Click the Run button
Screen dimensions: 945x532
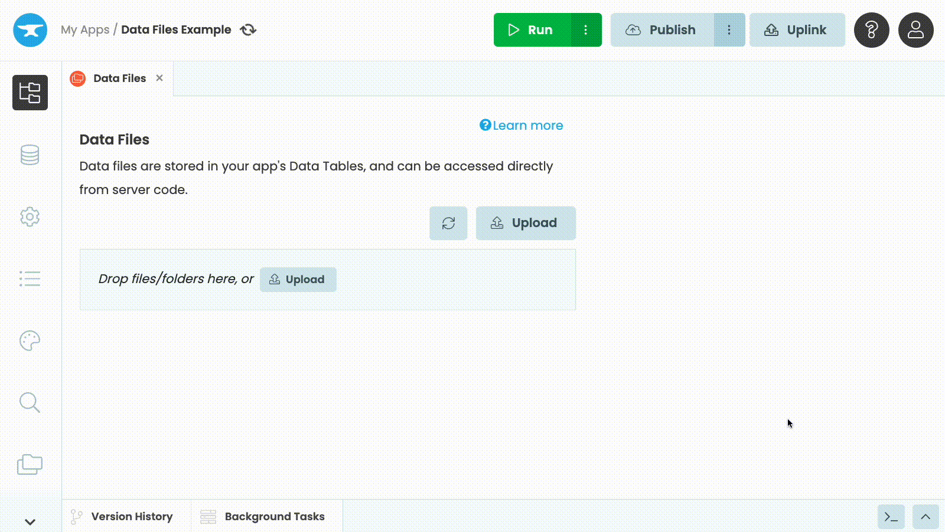(x=532, y=30)
